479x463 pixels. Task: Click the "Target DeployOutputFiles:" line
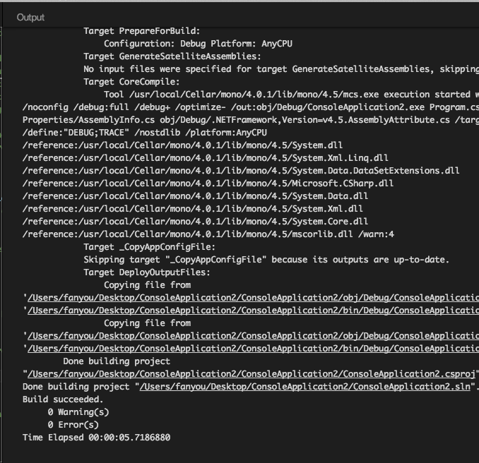pos(147,272)
